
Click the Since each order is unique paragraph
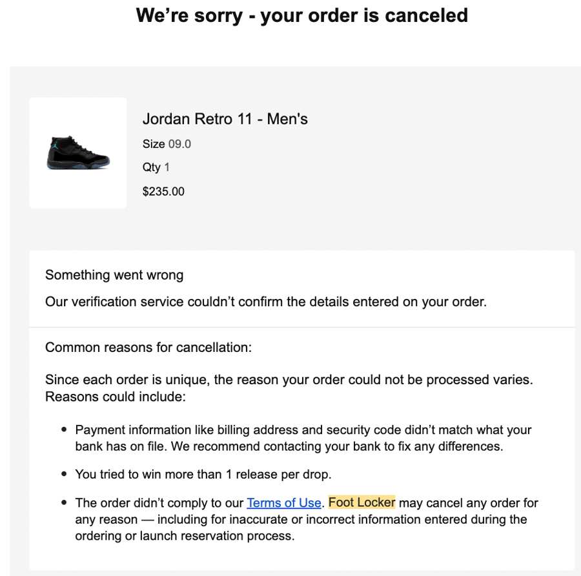(289, 380)
